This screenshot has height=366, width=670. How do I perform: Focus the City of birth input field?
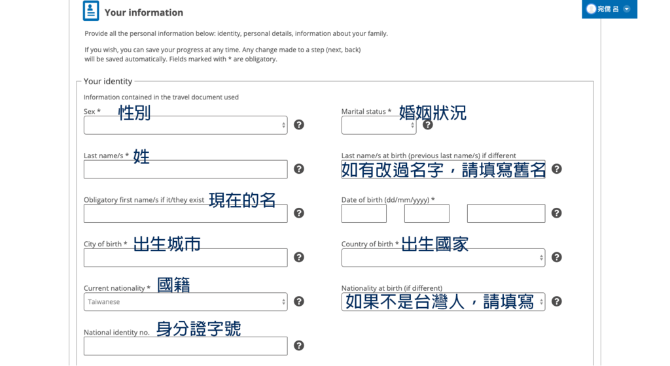point(185,258)
